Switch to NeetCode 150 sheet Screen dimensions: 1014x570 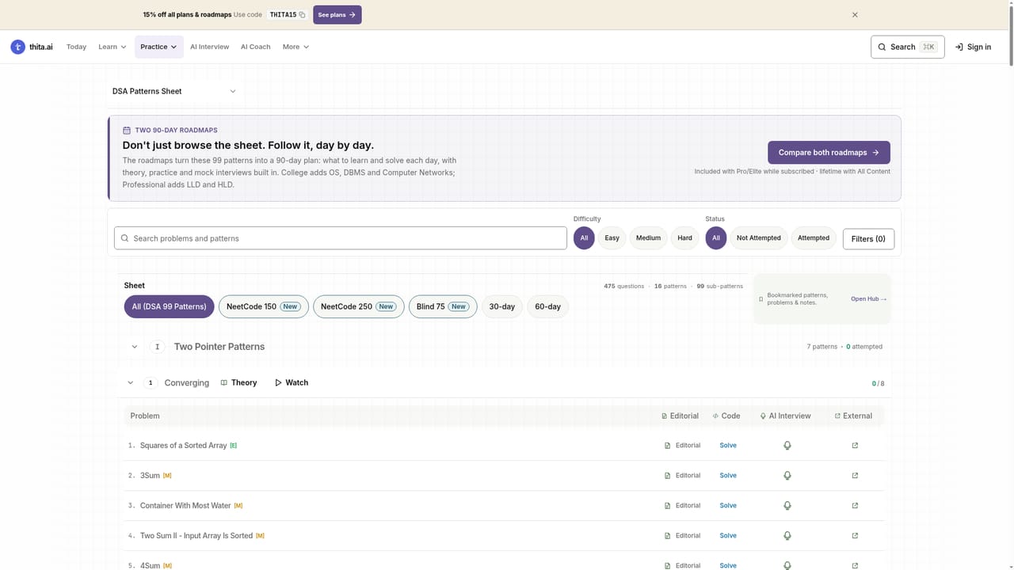264,306
